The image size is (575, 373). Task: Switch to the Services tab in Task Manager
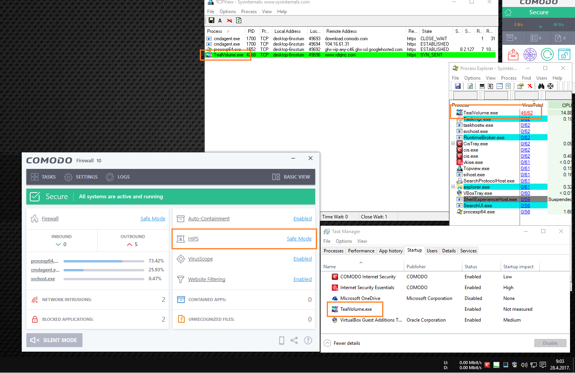click(x=469, y=251)
